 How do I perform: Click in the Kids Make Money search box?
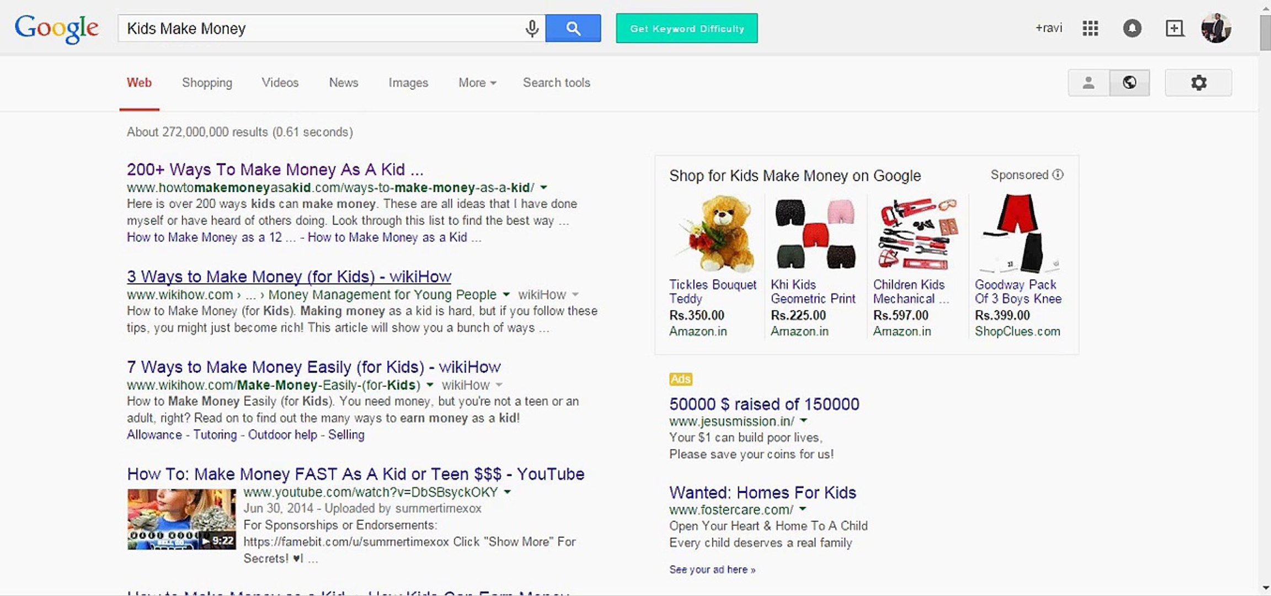pyautogui.click(x=320, y=28)
